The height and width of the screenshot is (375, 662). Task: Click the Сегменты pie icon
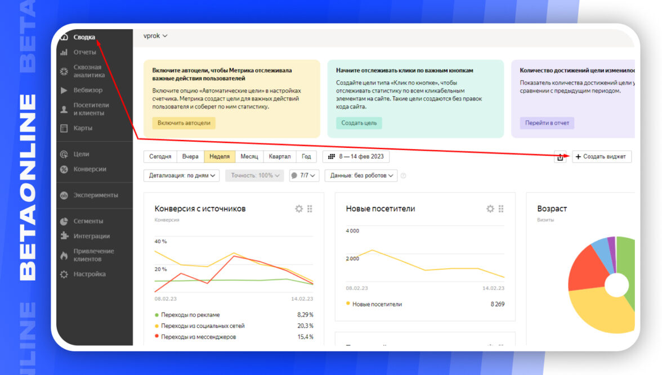point(64,222)
